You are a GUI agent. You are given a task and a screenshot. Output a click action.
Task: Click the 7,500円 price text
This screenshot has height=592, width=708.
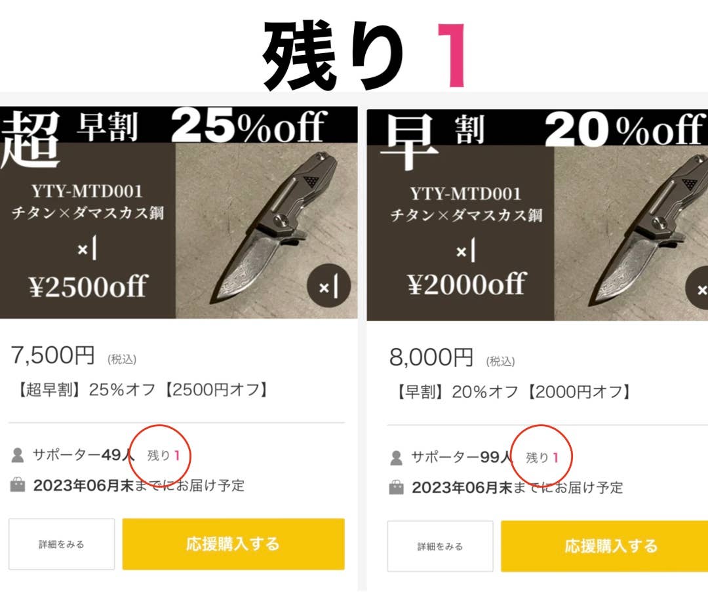point(52,355)
